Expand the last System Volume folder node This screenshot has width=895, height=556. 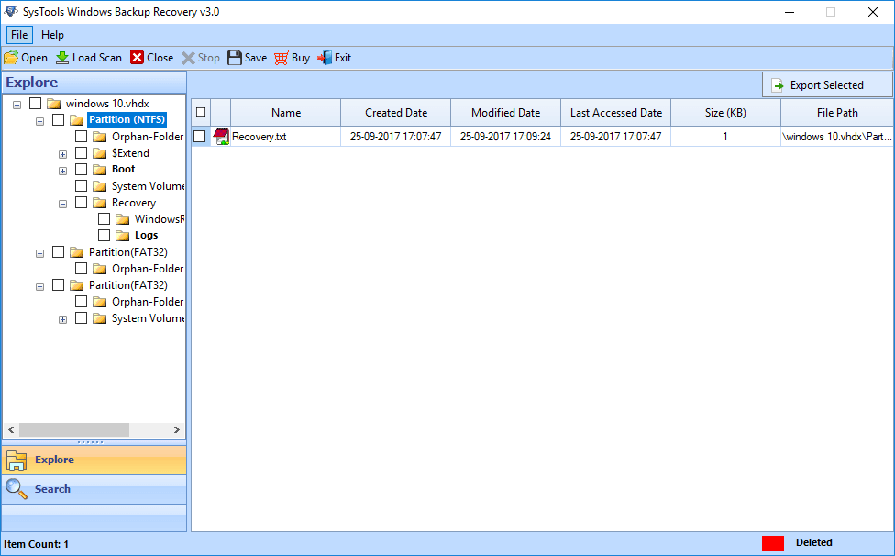[62, 320]
